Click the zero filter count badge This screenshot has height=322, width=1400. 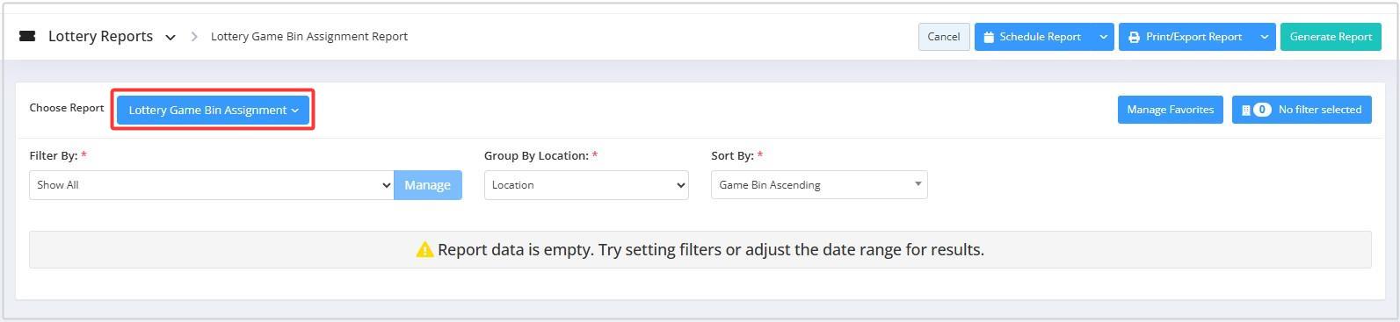pos(1262,110)
